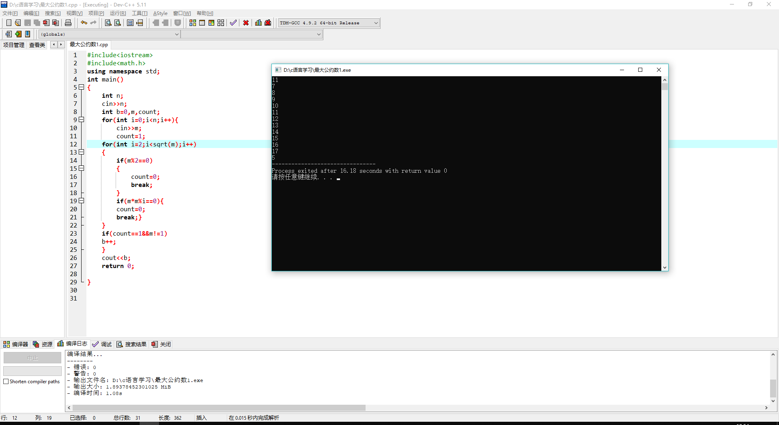779x425 pixels.
Task: Click the Profile Analysis bar chart icon
Action: (258, 23)
